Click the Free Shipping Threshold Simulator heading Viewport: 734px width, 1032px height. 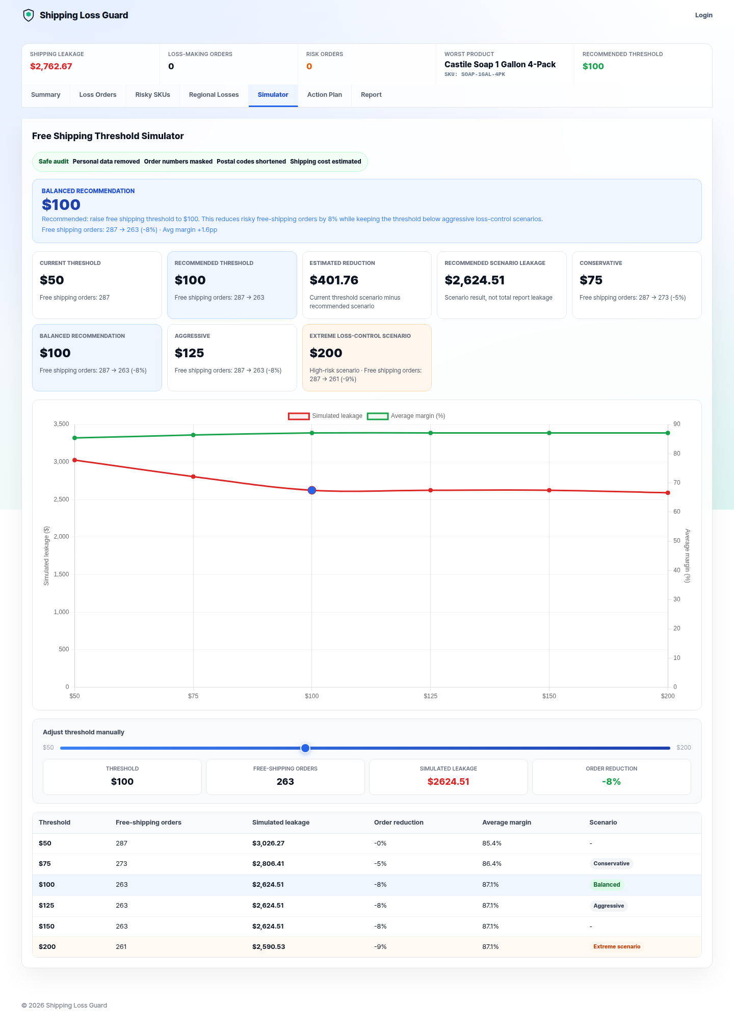108,136
